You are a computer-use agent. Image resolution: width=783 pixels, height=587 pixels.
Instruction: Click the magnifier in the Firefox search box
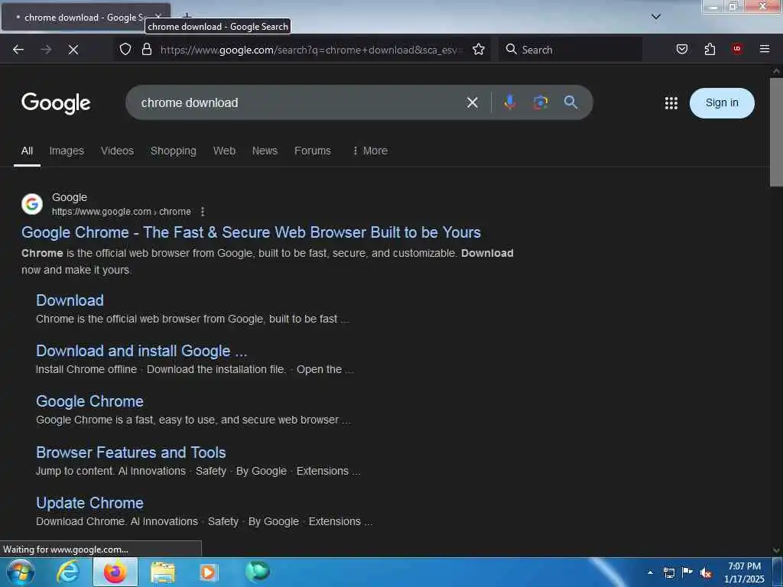coord(511,49)
